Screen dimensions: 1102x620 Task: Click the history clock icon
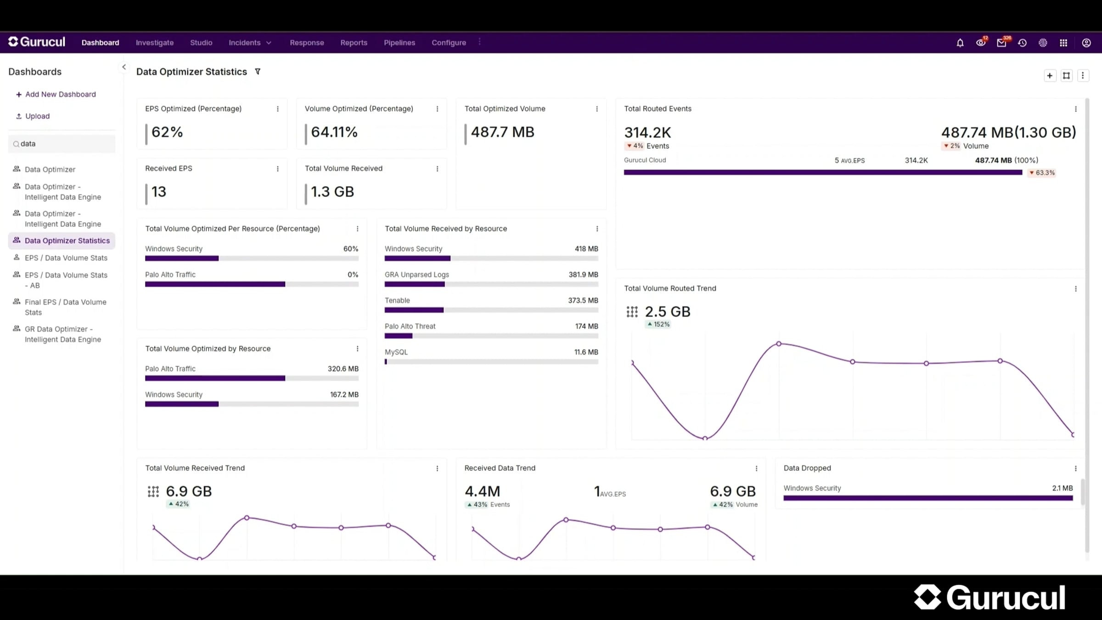[1022, 43]
